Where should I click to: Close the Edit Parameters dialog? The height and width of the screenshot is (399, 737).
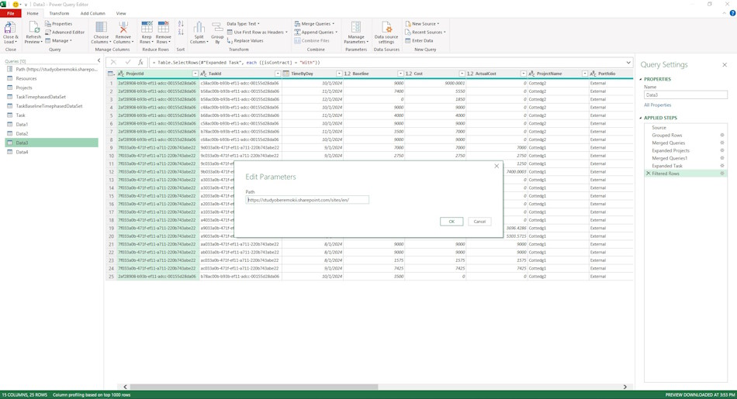click(497, 166)
